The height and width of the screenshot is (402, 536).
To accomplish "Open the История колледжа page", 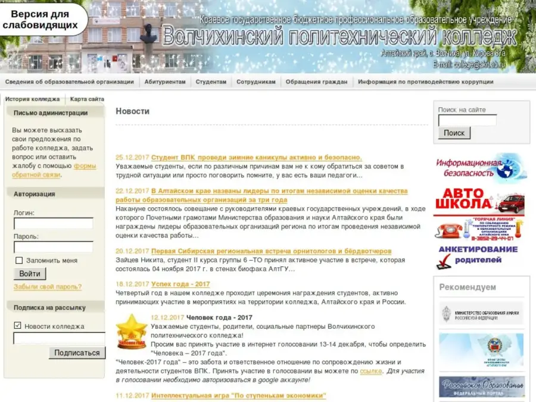I will click(x=33, y=99).
